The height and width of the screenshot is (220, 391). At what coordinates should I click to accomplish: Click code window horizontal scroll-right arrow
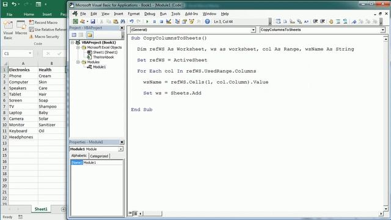381,213
